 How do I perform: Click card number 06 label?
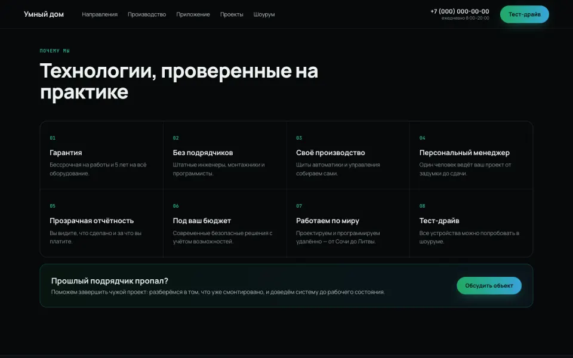[x=175, y=206]
